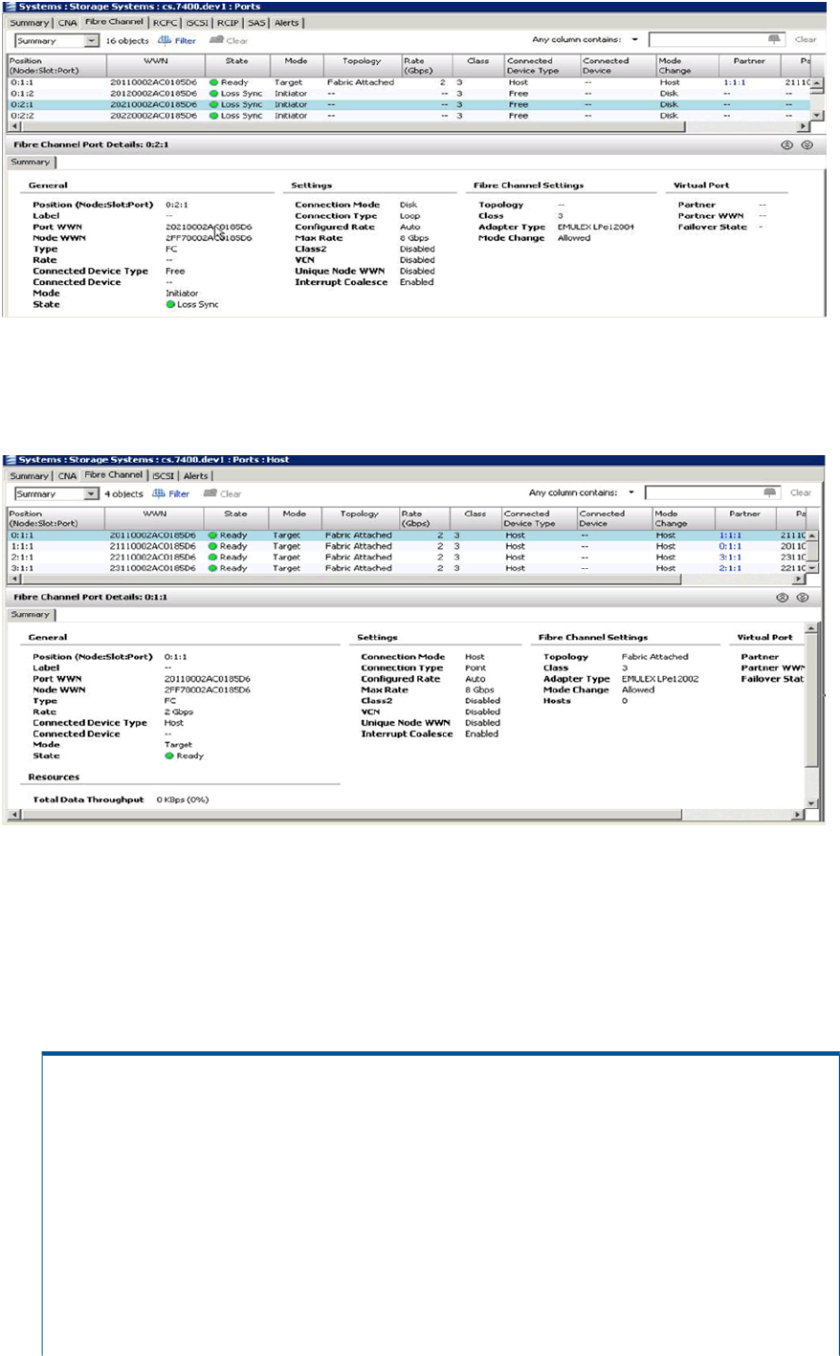Expand details panel for port 0:2:1
840x1356 pixels.
point(807,145)
